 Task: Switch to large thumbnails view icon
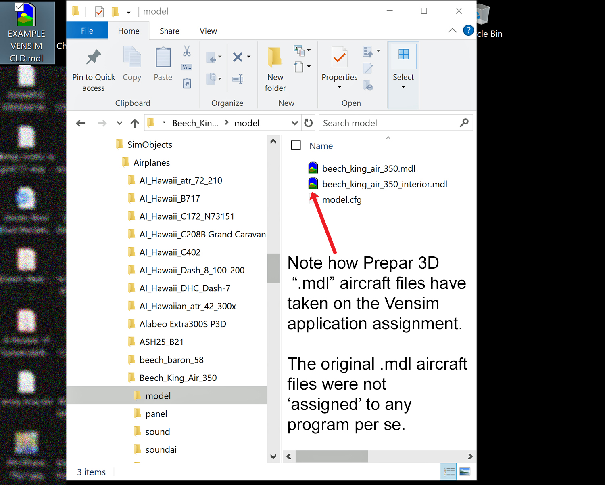[465, 472]
